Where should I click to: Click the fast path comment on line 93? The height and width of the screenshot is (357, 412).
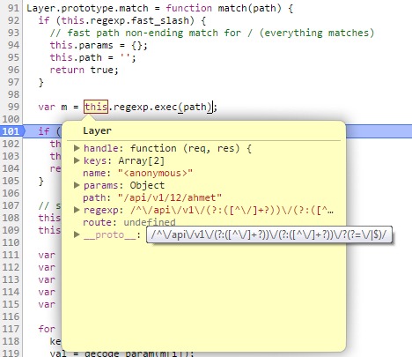(x=212, y=33)
